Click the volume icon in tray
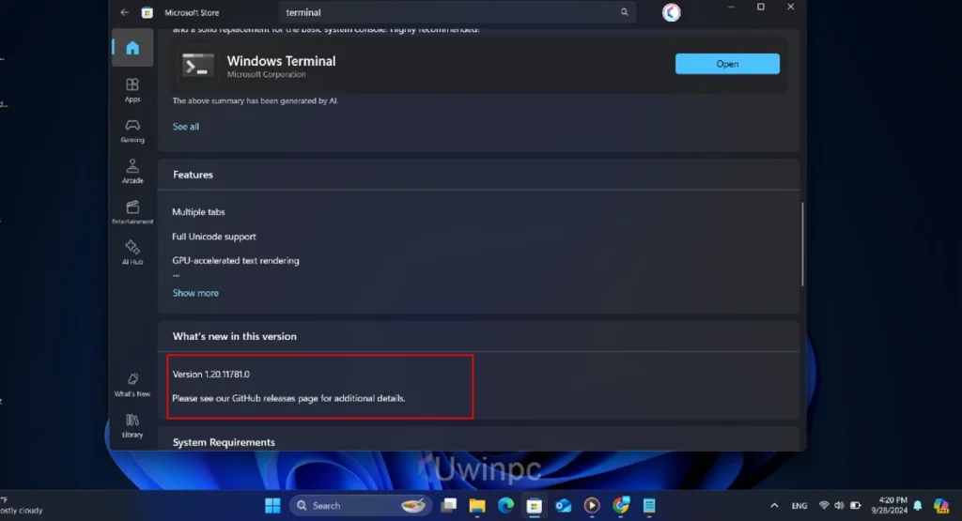Image resolution: width=962 pixels, height=521 pixels. click(x=839, y=506)
